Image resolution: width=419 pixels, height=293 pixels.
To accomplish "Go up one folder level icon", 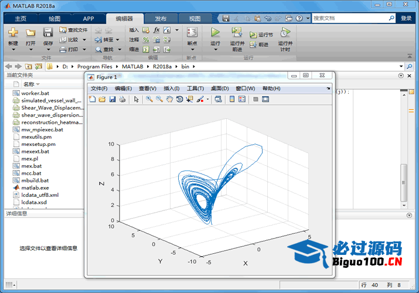I will tap(28, 66).
